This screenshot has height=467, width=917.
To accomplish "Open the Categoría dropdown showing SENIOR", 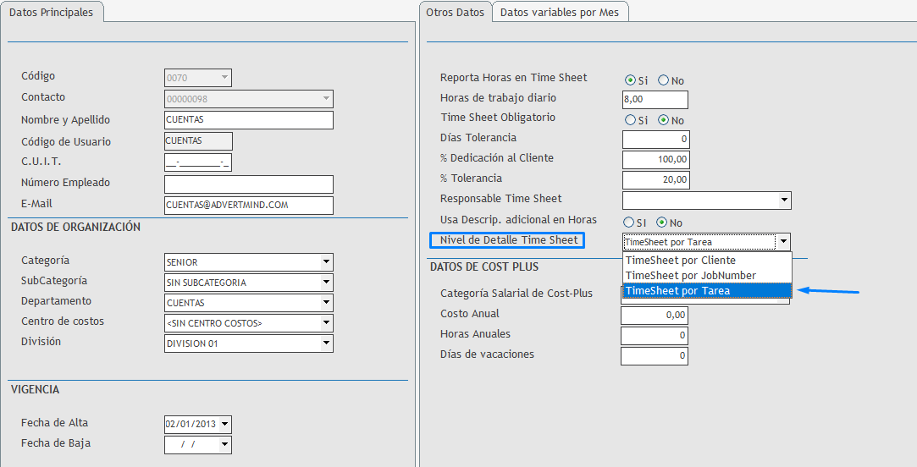I will pos(327,262).
